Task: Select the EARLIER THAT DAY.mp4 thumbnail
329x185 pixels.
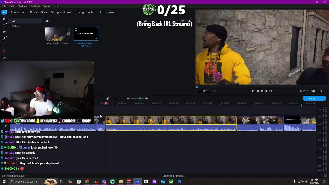Action: click(x=86, y=34)
